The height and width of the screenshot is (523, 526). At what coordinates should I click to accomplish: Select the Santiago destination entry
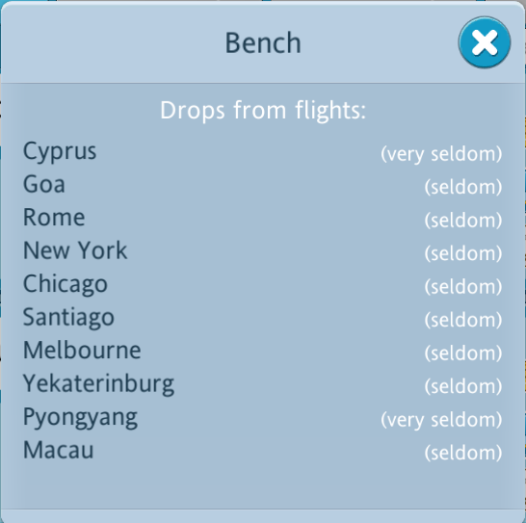tap(68, 318)
